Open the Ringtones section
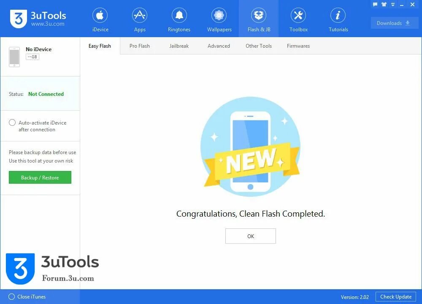Image resolution: width=422 pixels, height=304 pixels. pyautogui.click(x=179, y=20)
